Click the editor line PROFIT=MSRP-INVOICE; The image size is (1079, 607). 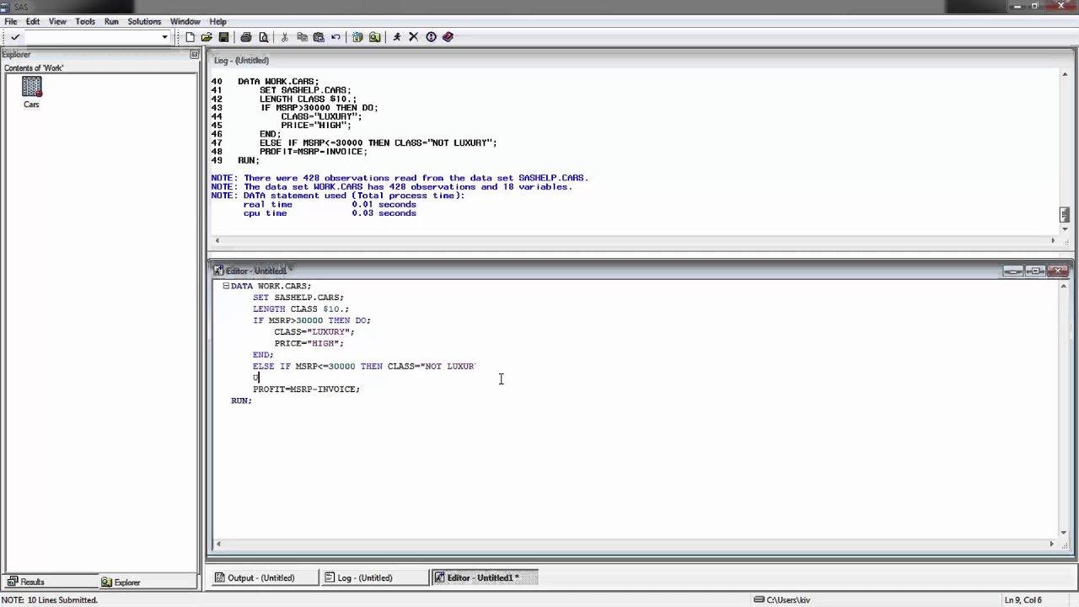[306, 389]
